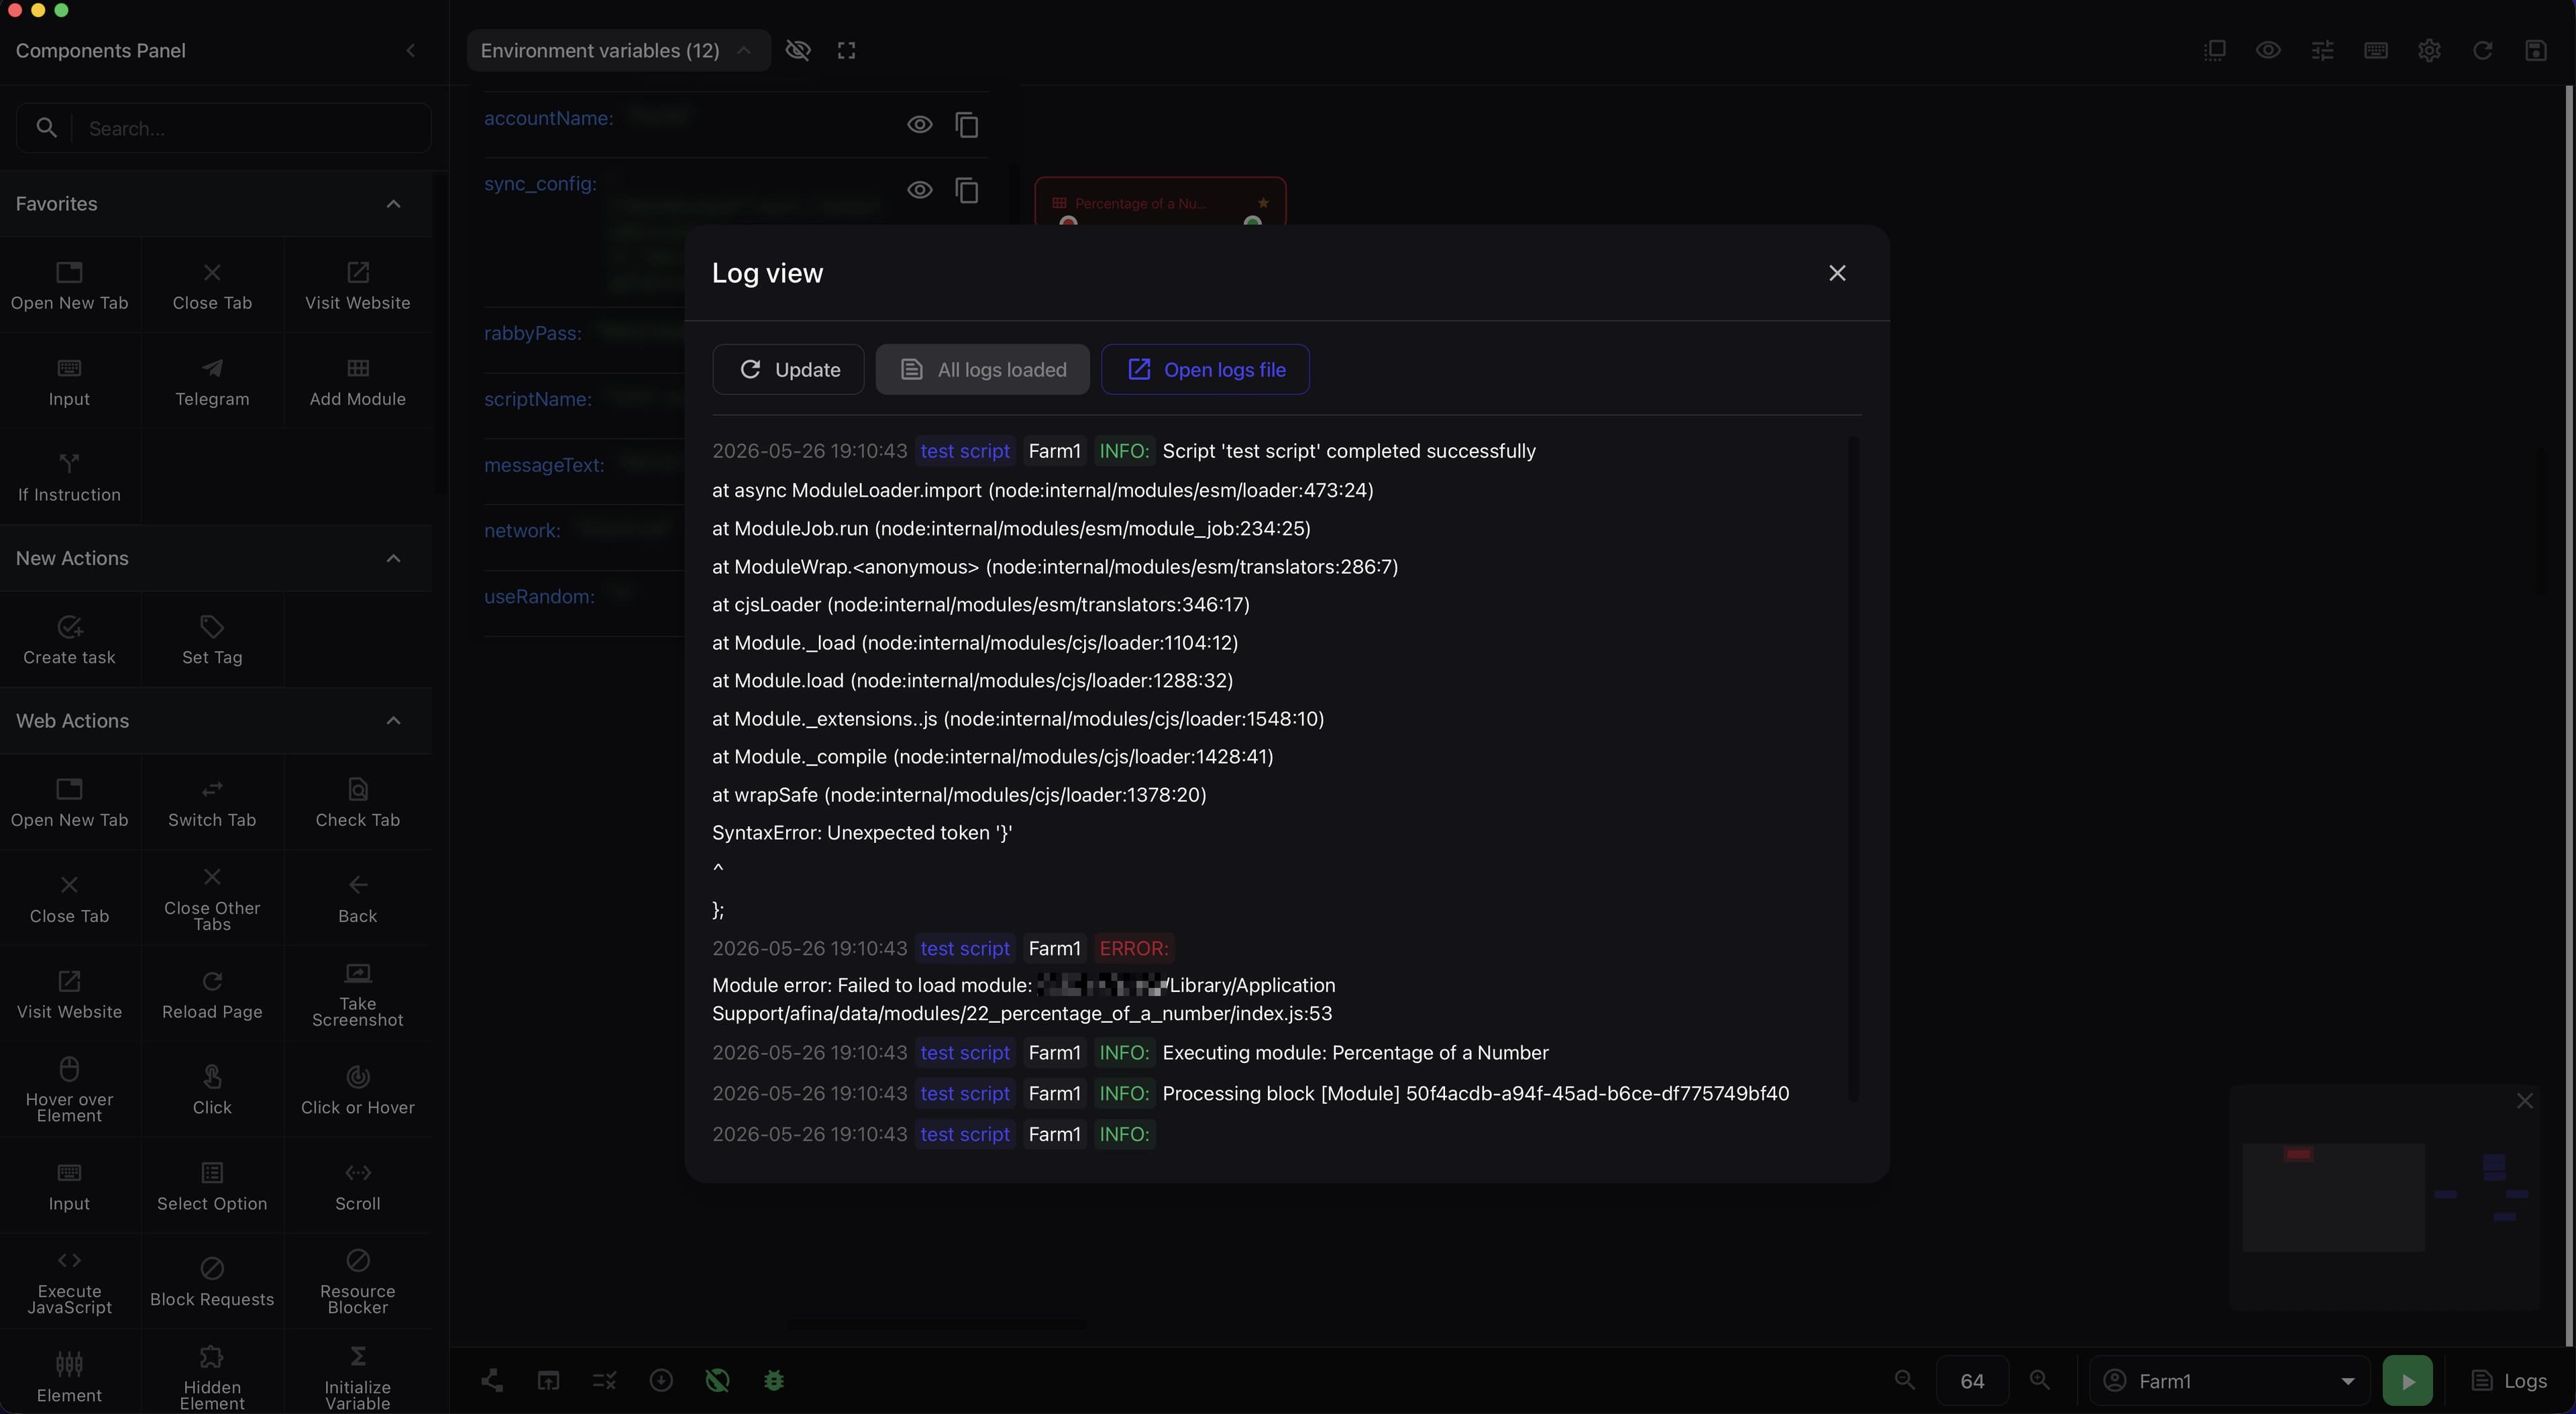This screenshot has width=2576, height=1414.
Task: Select Open New Tab in Favorites
Action: pos(69,286)
